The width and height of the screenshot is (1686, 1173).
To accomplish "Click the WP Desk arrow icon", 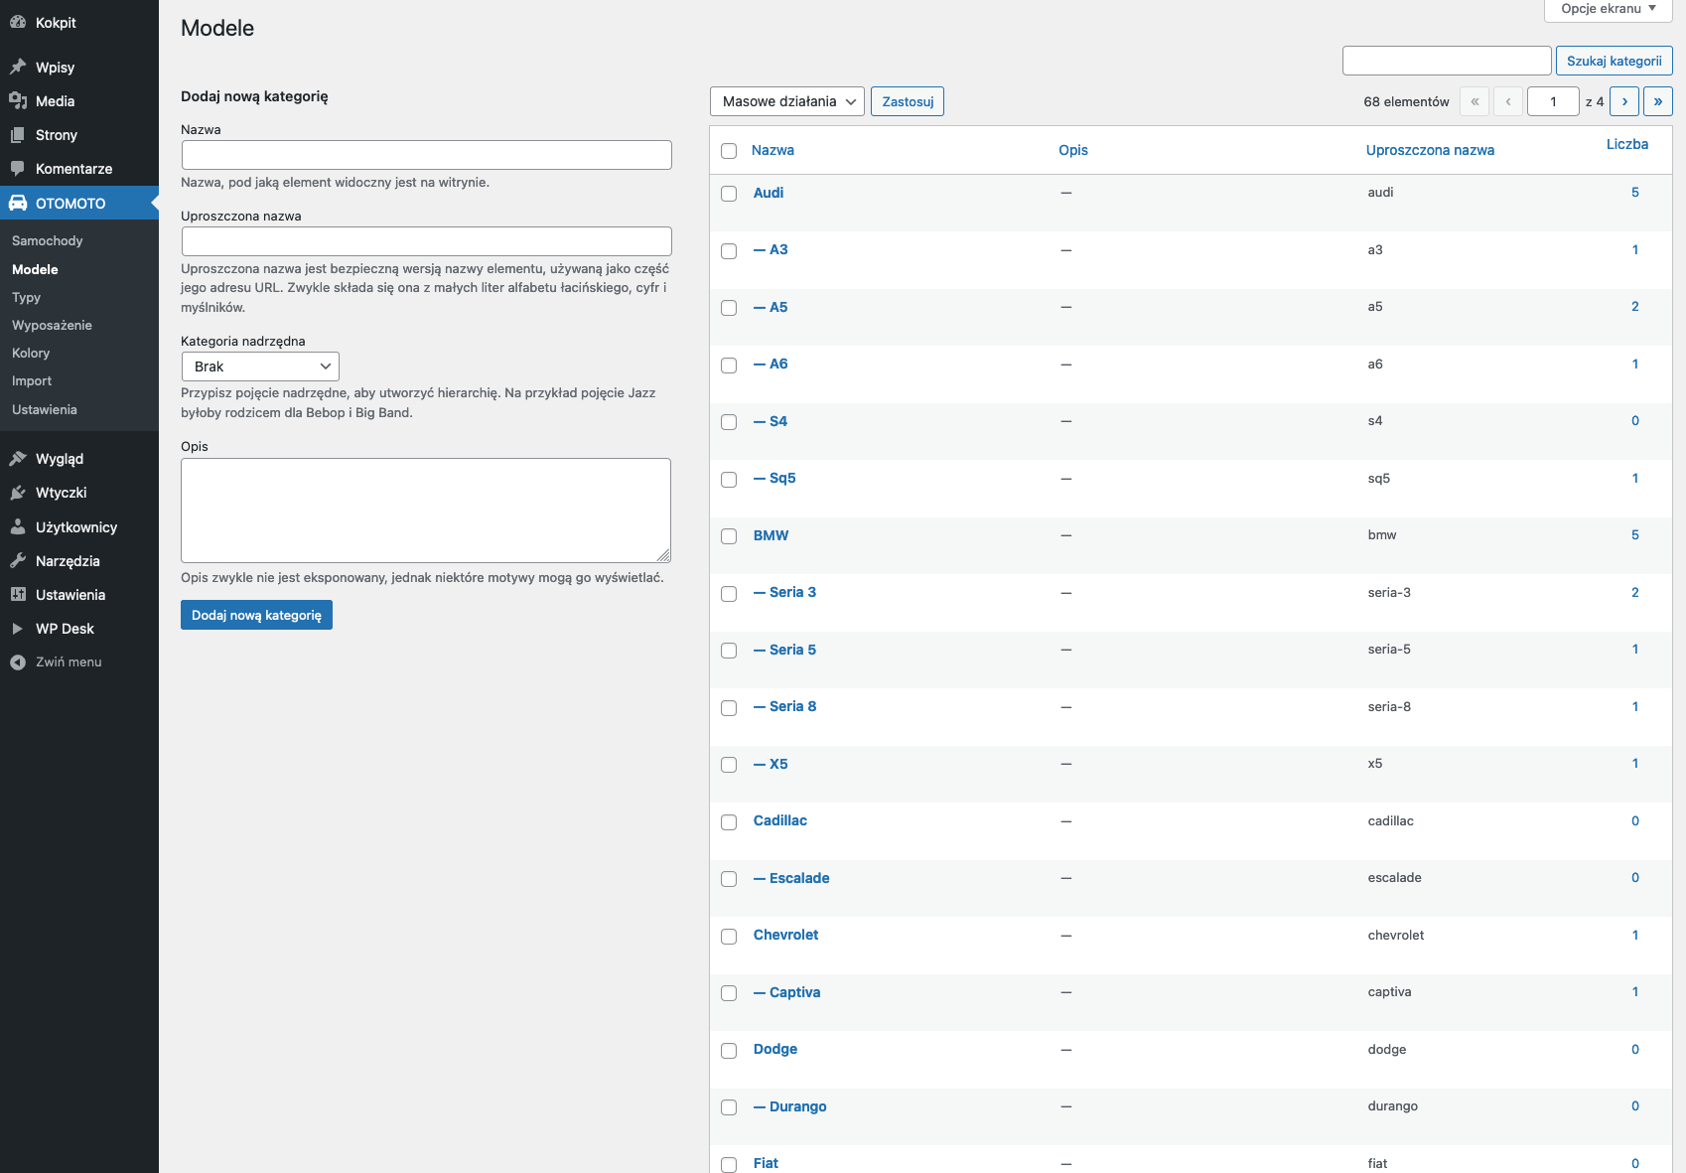I will [18, 629].
